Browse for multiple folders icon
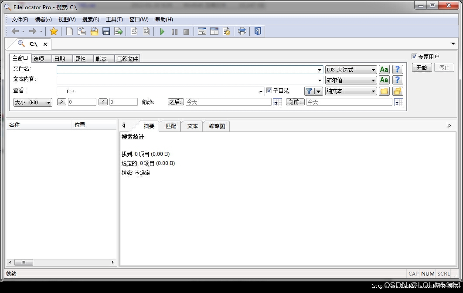Viewport: 463px width, 293px height. click(398, 91)
